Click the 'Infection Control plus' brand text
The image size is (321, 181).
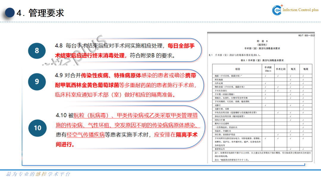(x=300, y=10)
